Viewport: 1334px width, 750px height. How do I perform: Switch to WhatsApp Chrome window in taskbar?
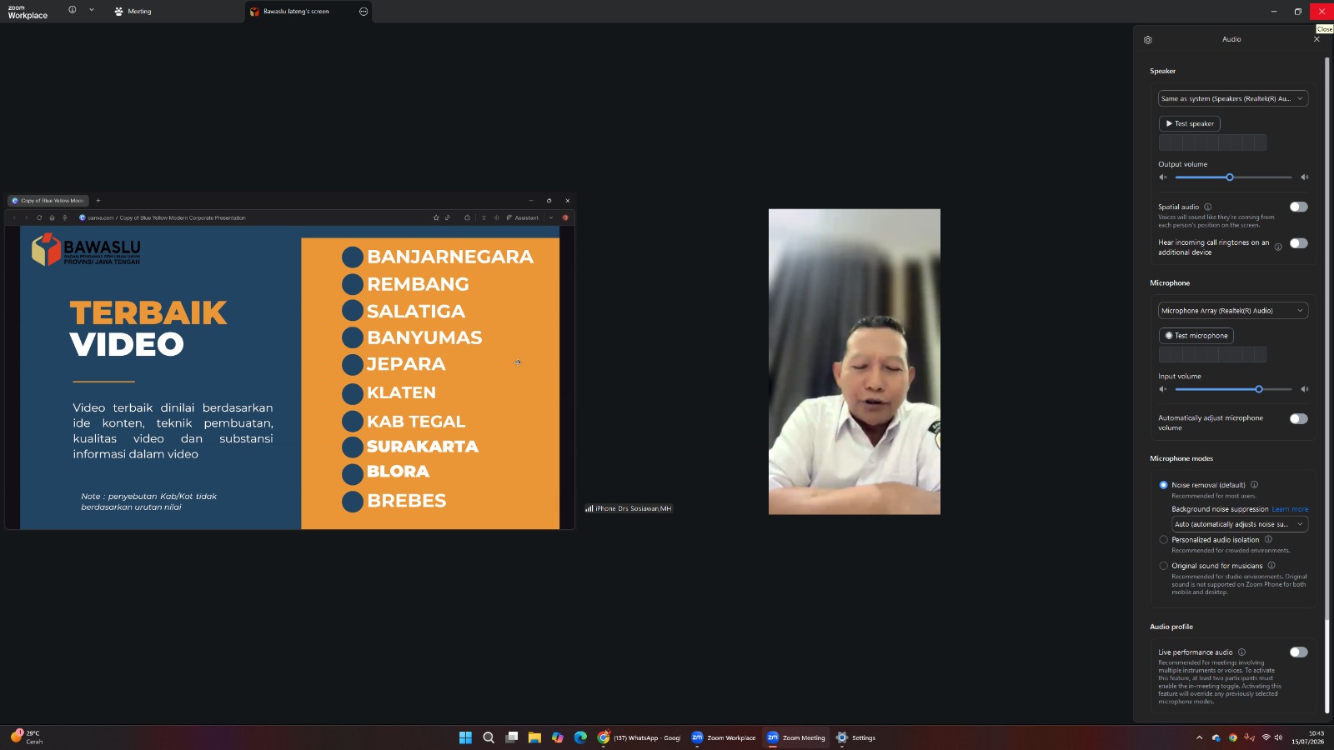[639, 737]
